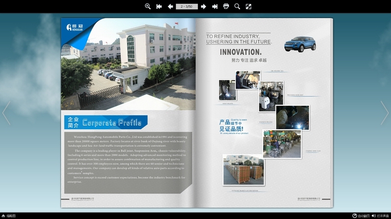Toggle the sound speaker icon

[x=380, y=216]
